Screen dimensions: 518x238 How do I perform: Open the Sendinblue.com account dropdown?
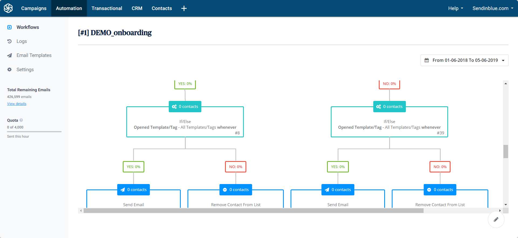tap(493, 8)
